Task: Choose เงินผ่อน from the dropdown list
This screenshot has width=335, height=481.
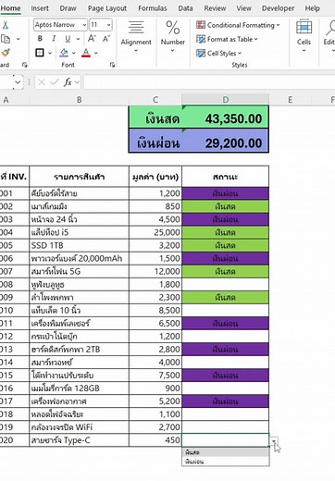Action: (226, 462)
